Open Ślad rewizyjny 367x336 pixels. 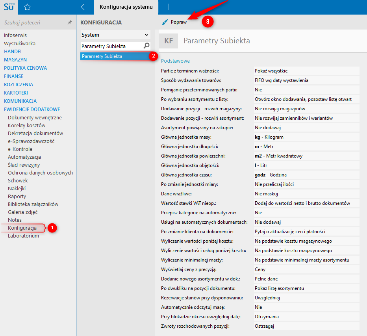(24, 165)
